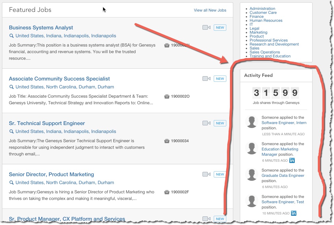
Task: Open View all New Jobs link
Action: point(210,10)
